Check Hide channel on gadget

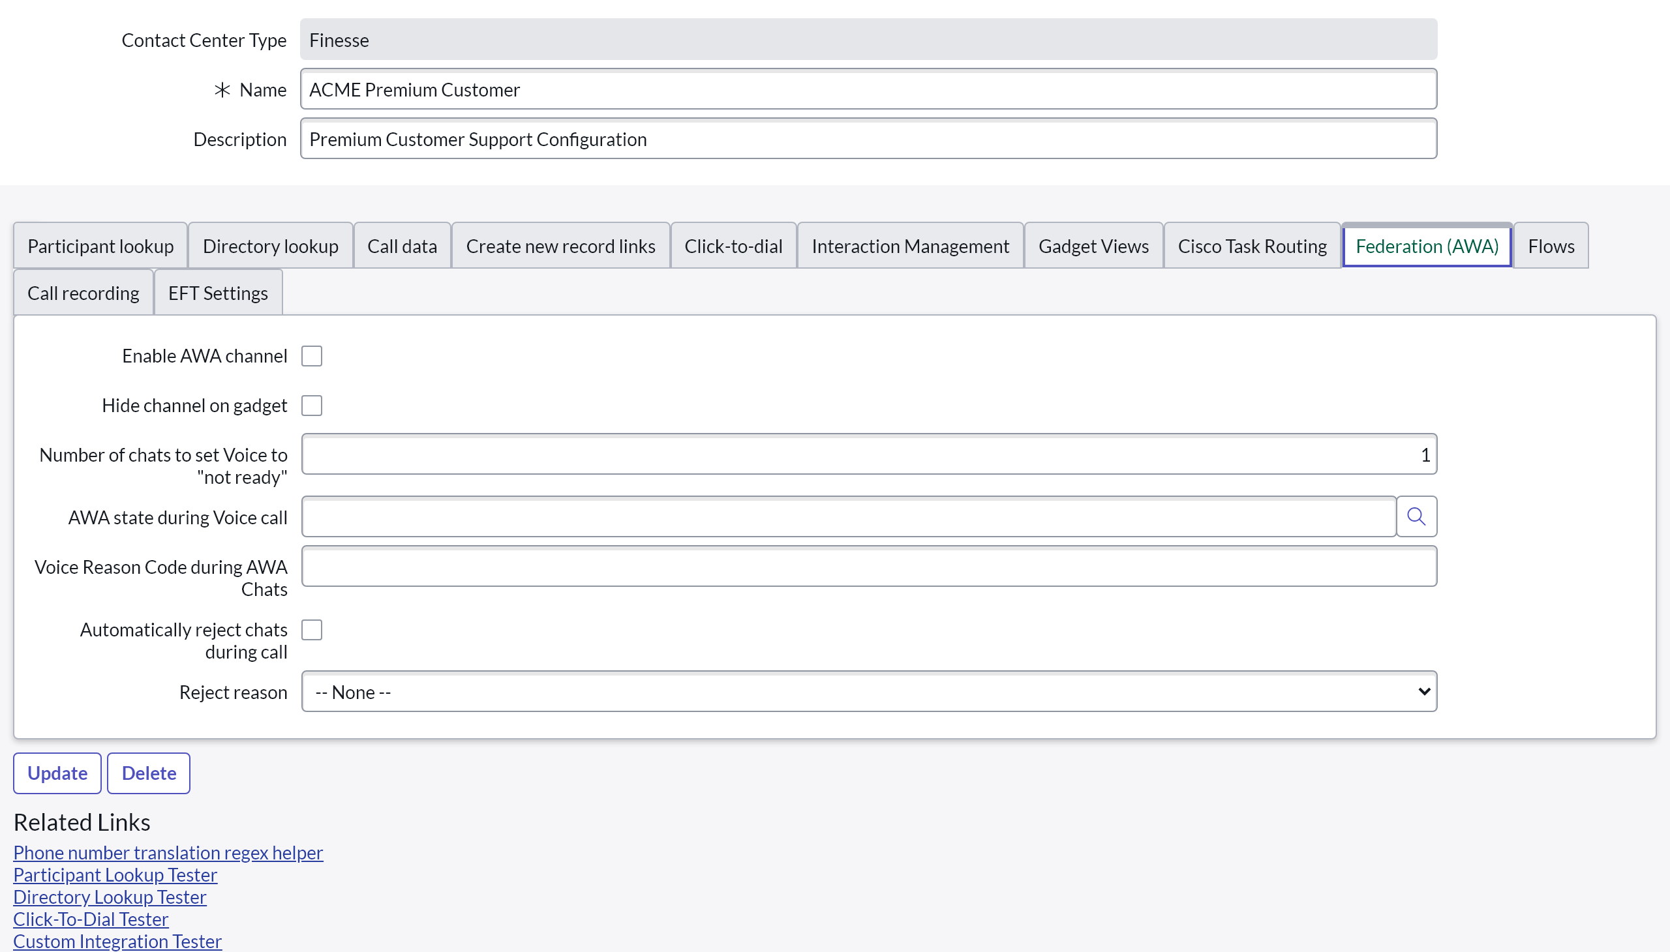(311, 406)
